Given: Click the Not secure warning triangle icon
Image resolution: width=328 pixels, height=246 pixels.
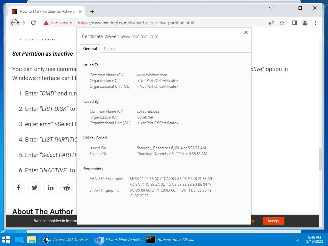Looking at the screenshot, I should click(46, 23).
